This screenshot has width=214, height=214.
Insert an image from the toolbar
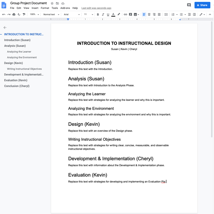tap(135, 15)
